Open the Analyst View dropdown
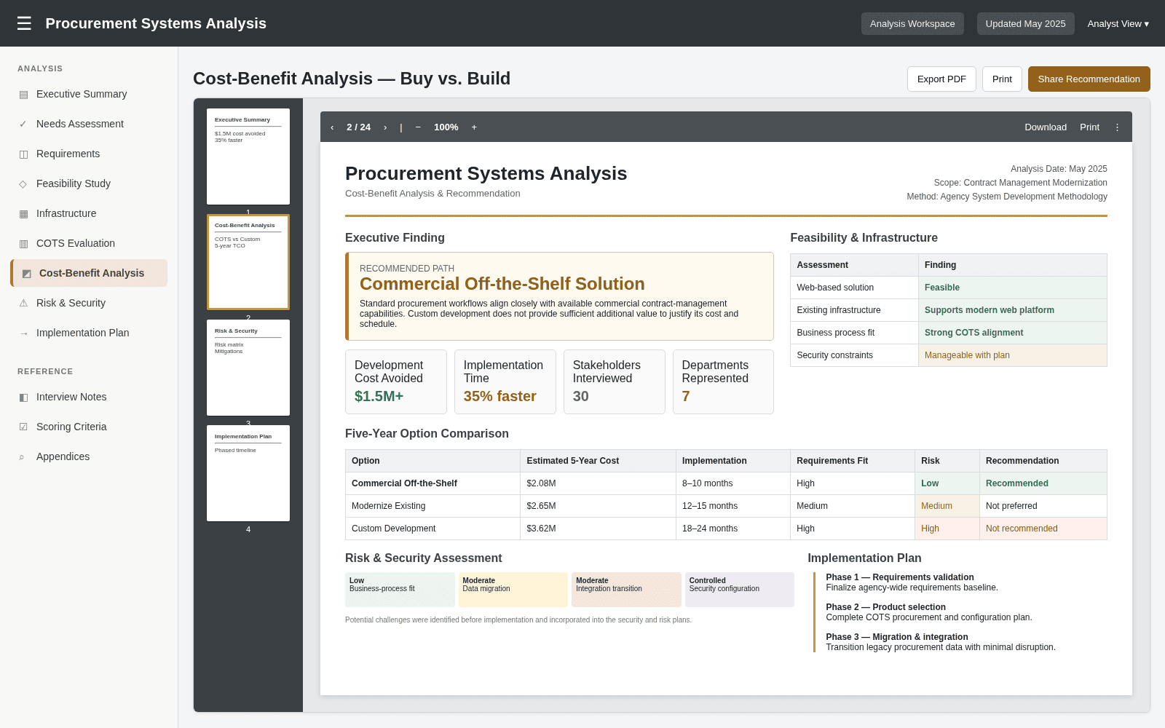 (x=1118, y=24)
